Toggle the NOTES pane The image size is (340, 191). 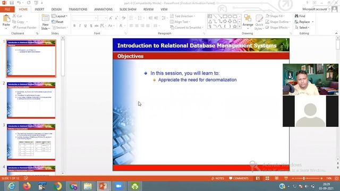[x=218, y=178]
